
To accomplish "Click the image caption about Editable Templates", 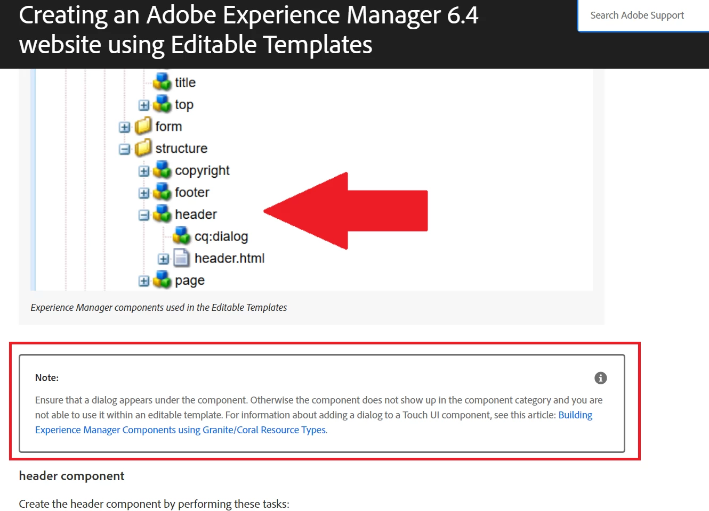I will [x=159, y=307].
